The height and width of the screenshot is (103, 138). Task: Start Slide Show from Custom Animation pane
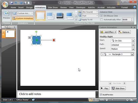[118, 88]
